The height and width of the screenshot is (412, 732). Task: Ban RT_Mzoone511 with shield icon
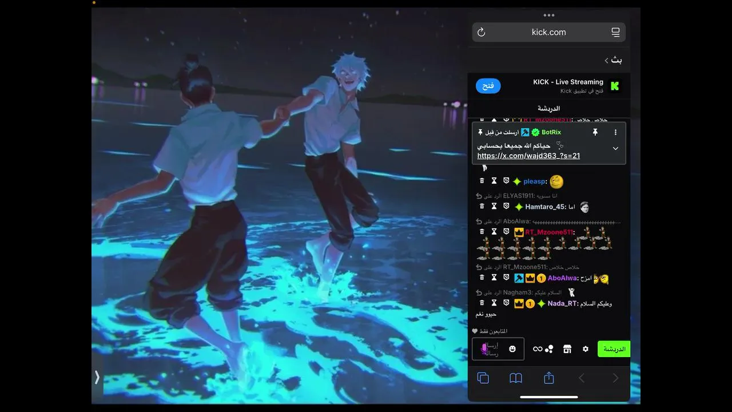[506, 232]
